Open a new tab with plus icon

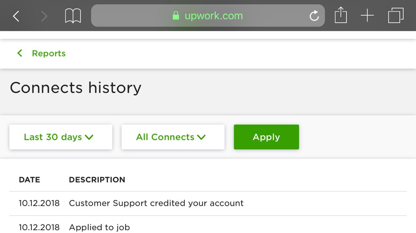pyautogui.click(x=367, y=16)
